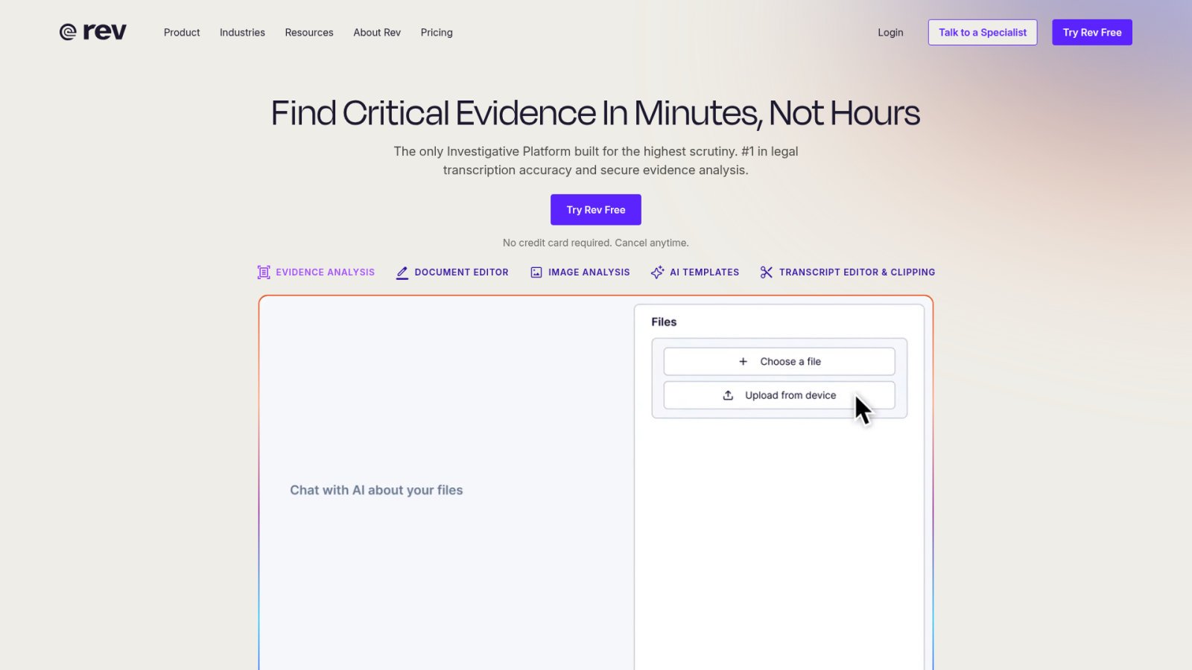Viewport: 1192px width, 670px height.
Task: Click Talk to a Specialist button
Action: point(983,32)
